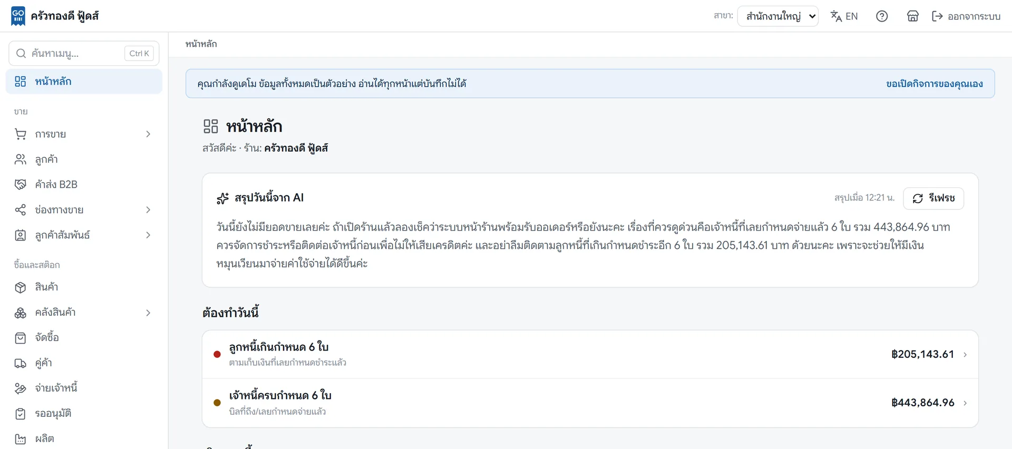
Task: Open ค้าส่ง B2B handshake menu item
Action: click(x=84, y=184)
